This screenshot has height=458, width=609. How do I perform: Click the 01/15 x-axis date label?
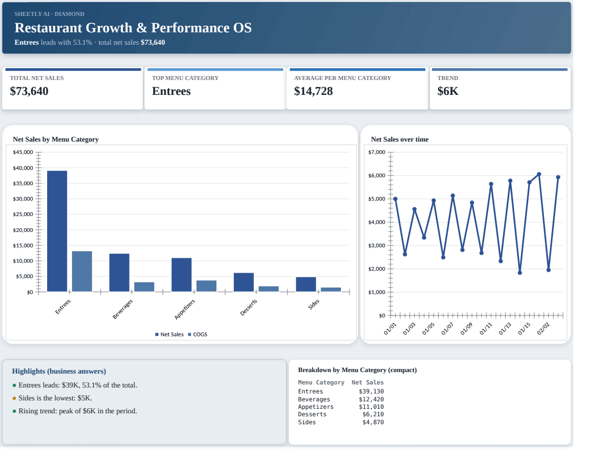[525, 328]
